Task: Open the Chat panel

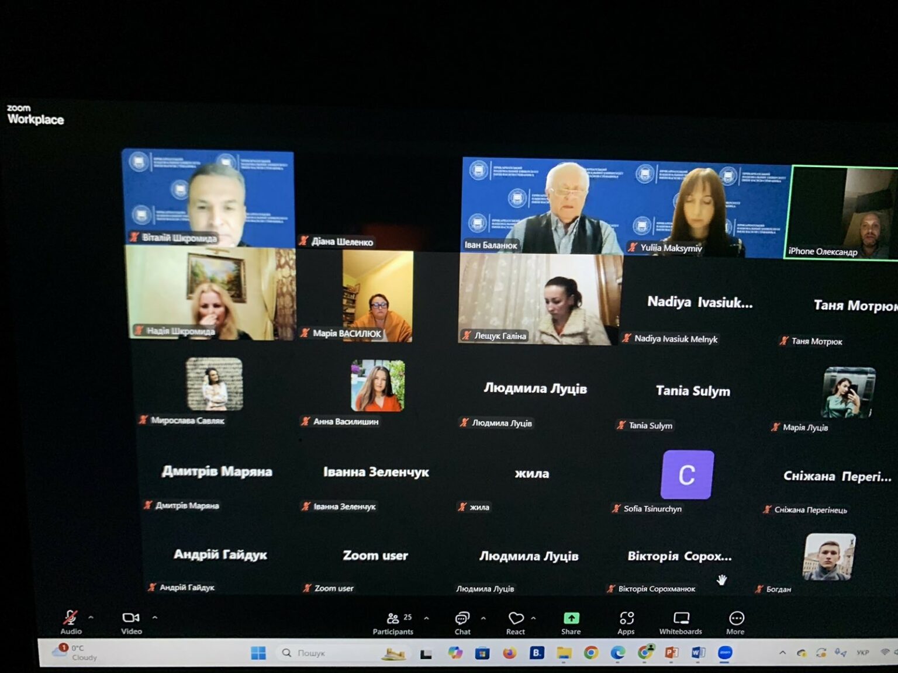Action: [x=462, y=623]
